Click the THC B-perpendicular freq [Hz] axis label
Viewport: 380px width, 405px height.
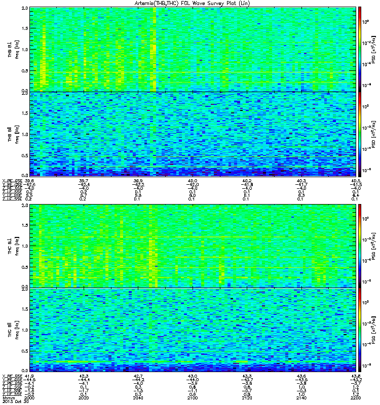pos(17,246)
